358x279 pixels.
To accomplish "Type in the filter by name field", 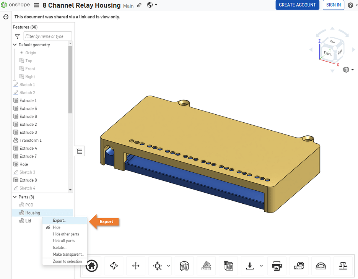I will coord(47,36).
